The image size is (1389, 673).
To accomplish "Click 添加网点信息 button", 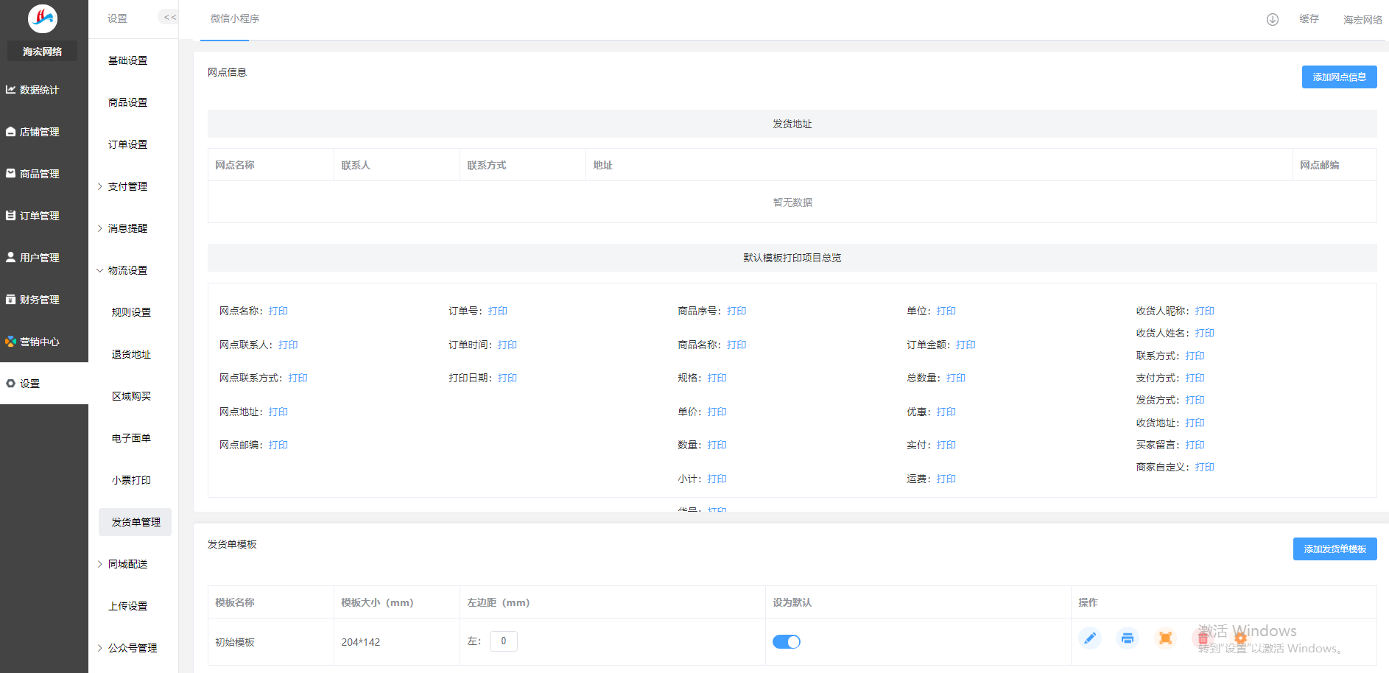I will pyautogui.click(x=1339, y=77).
